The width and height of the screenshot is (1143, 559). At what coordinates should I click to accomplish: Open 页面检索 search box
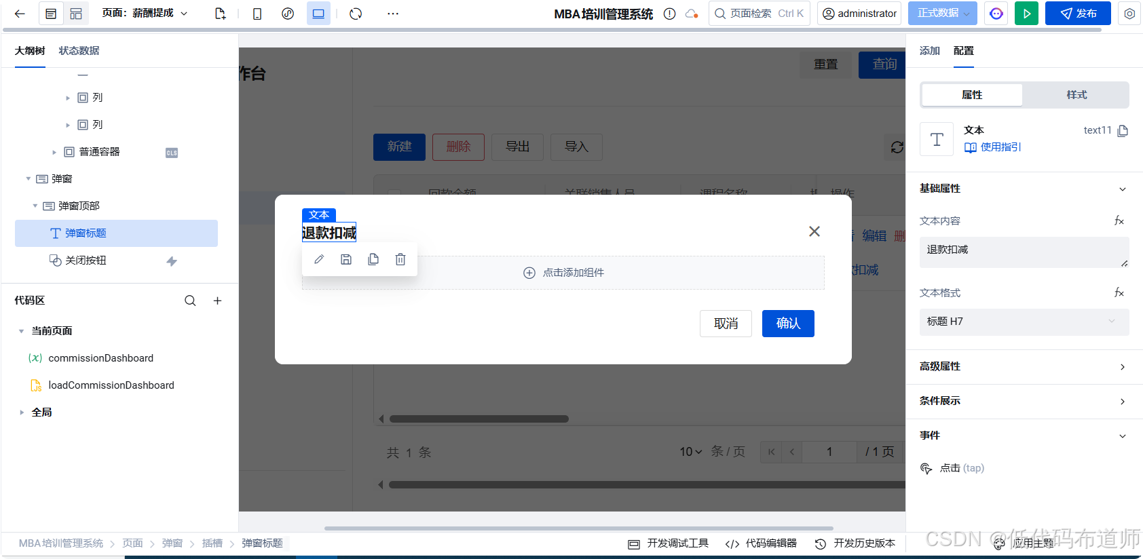[x=760, y=14]
